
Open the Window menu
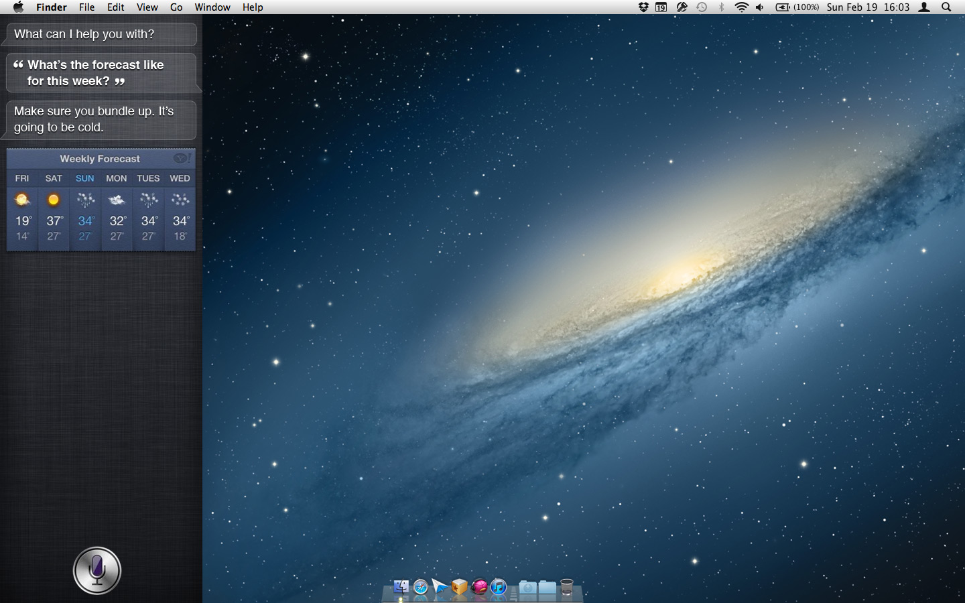(212, 7)
